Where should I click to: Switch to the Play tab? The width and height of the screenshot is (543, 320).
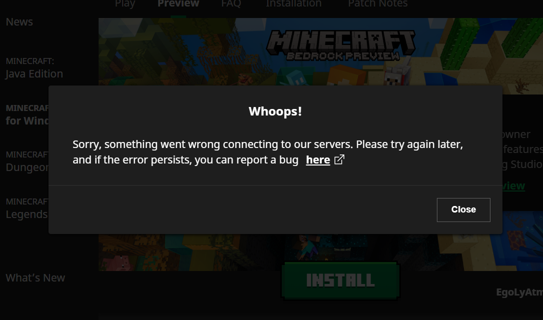[125, 4]
